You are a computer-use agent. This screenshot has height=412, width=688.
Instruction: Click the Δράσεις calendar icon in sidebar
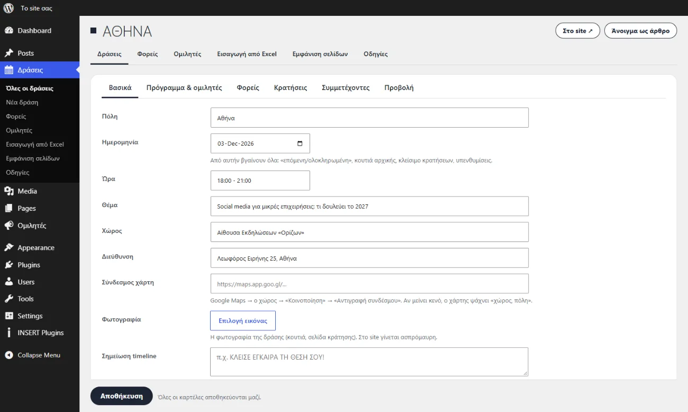click(8, 70)
